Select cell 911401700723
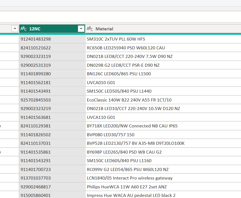The width and height of the screenshot is (241, 198). point(52,169)
